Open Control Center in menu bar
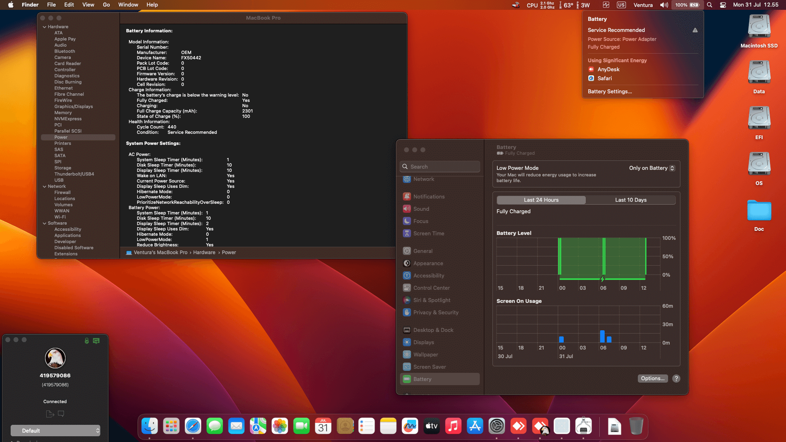Image resolution: width=786 pixels, height=442 pixels. [x=723, y=5]
